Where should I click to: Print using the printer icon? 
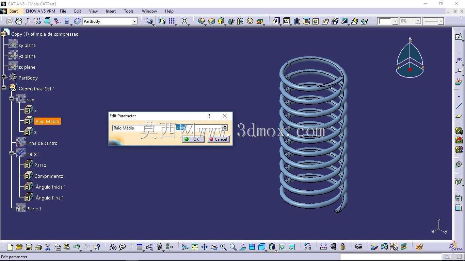[x=38, y=247]
